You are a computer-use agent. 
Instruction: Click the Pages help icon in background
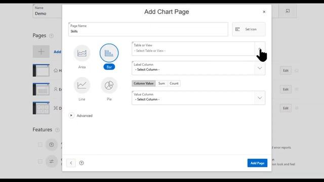point(52,36)
